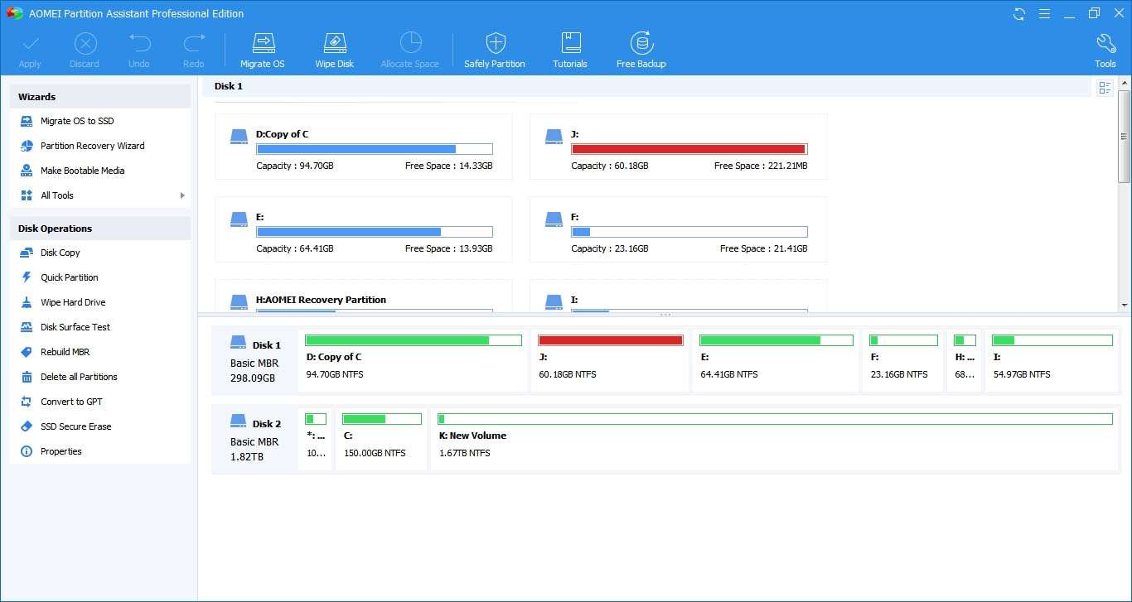This screenshot has width=1132, height=602.
Task: Click the refresh icon in title bar
Action: coord(1019,13)
